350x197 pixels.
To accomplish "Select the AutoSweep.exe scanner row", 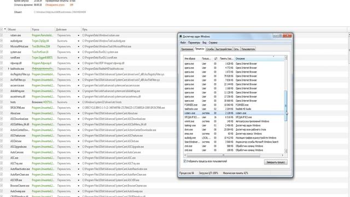I will point(174,191).
